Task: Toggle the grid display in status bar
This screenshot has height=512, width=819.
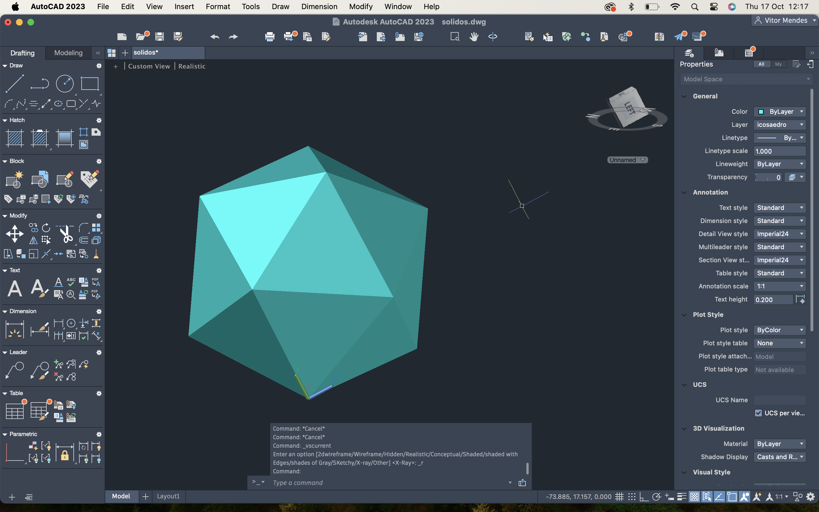Action: [x=619, y=497]
